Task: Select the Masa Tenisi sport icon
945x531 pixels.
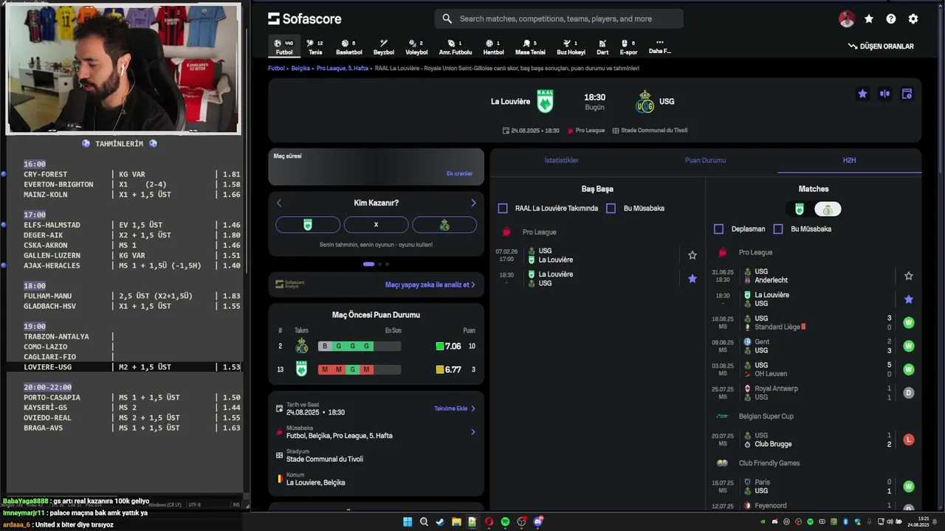Action: pyautogui.click(x=530, y=47)
